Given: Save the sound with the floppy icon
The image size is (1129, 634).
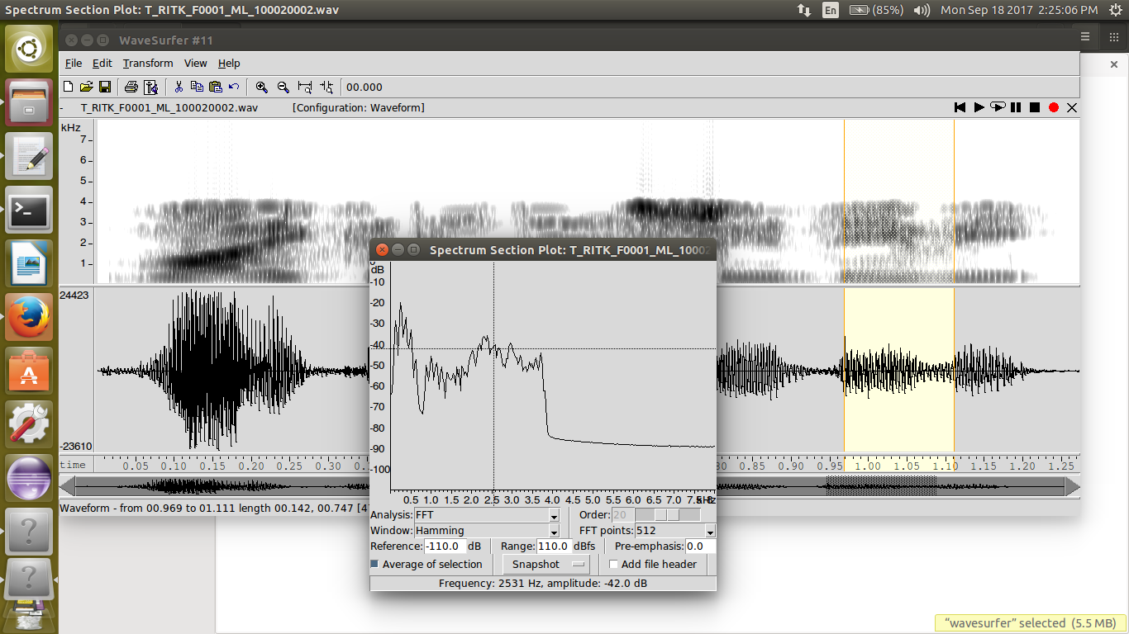Looking at the screenshot, I should coord(105,87).
